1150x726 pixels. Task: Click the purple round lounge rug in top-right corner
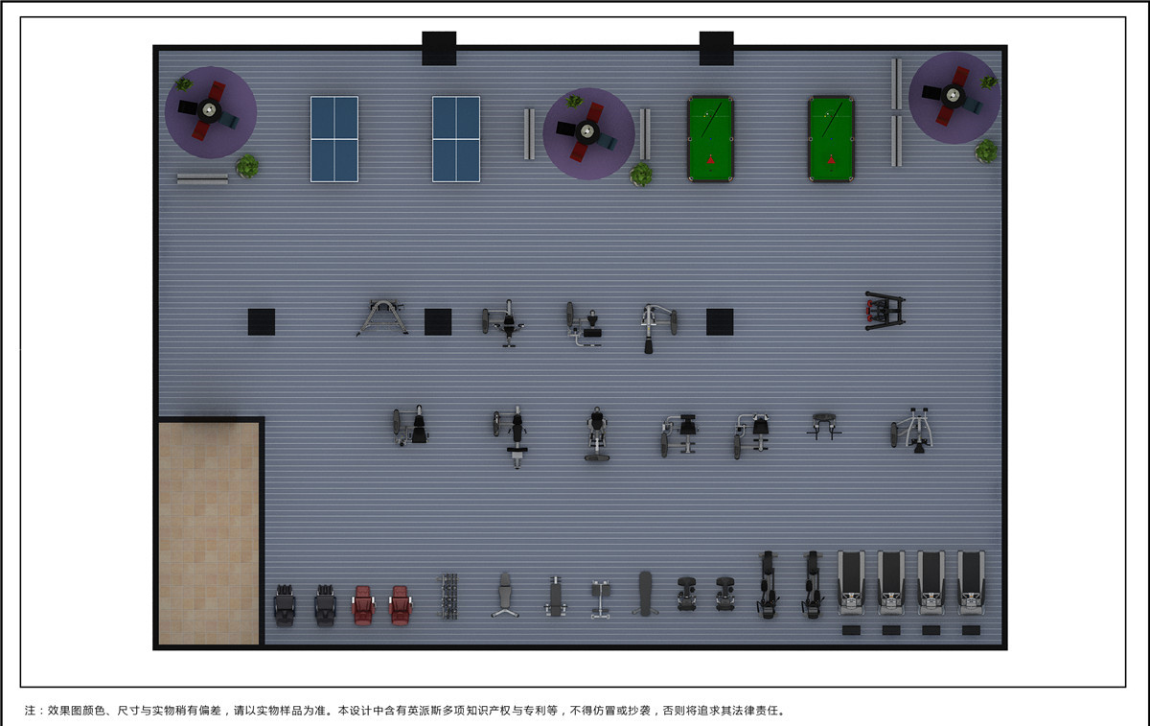point(954,98)
